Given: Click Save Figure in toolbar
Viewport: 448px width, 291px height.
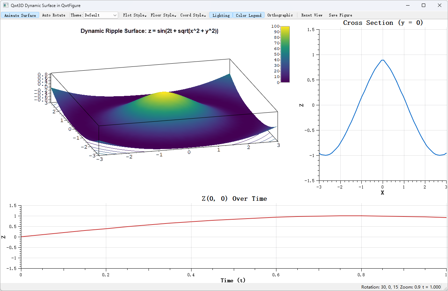Looking at the screenshot, I should [340, 15].
